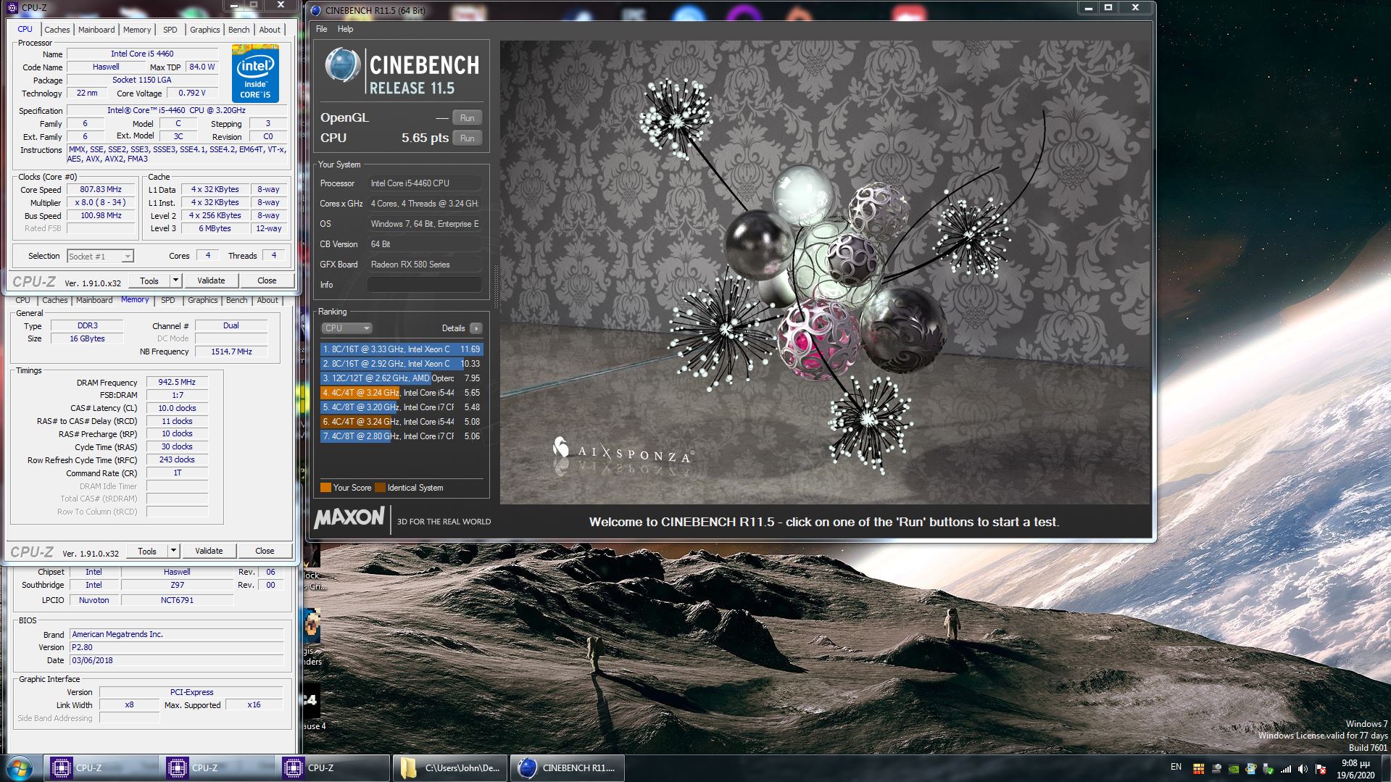
Task: Click Close in CPU-Z Memory window
Action: coord(265,551)
